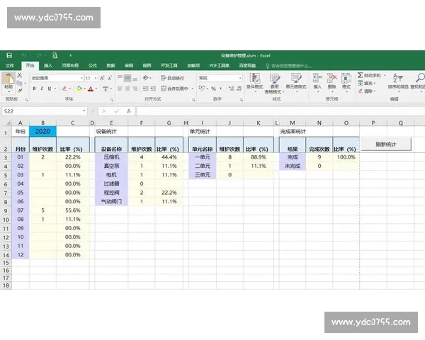Screen dimensions: 425x340
Task: Click the AutoSum (自动求和) button
Action: coord(369,75)
